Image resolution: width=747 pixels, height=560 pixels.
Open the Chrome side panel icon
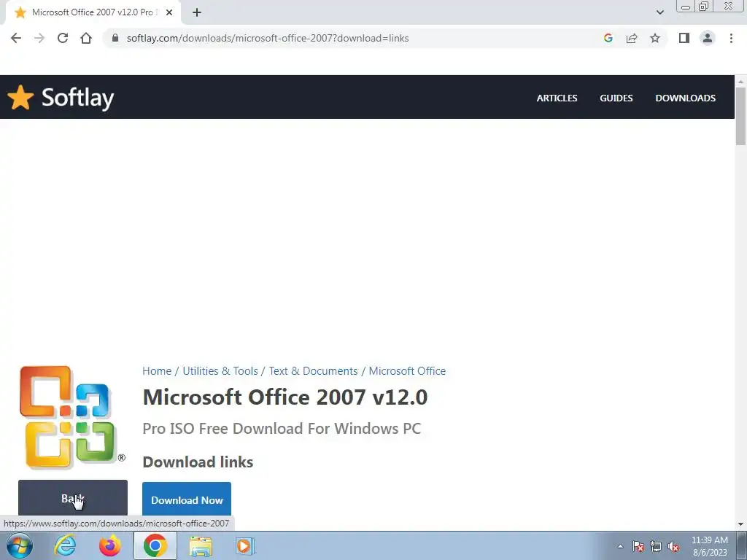pyautogui.click(x=684, y=38)
